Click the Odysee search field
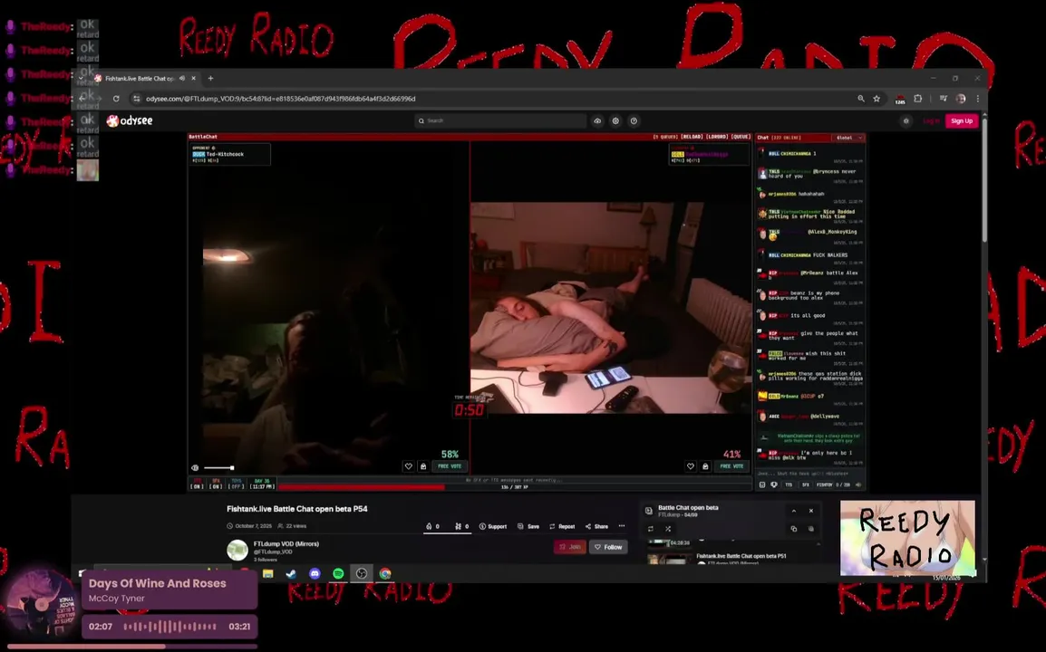Image resolution: width=1046 pixels, height=652 pixels. [500, 120]
